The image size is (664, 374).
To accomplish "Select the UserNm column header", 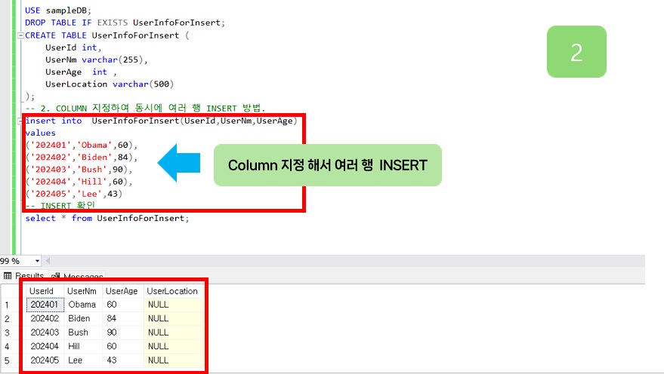I will pos(82,291).
